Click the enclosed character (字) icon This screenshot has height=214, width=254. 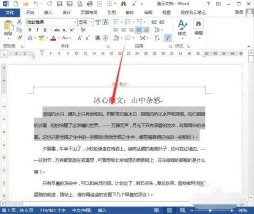click(105, 38)
